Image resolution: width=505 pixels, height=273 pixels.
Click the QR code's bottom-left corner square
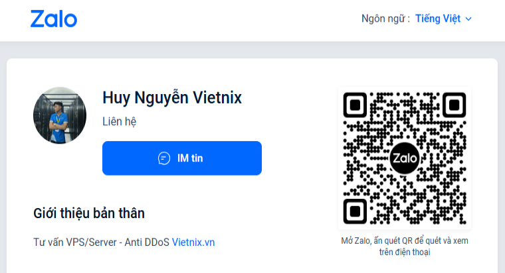pos(355,211)
